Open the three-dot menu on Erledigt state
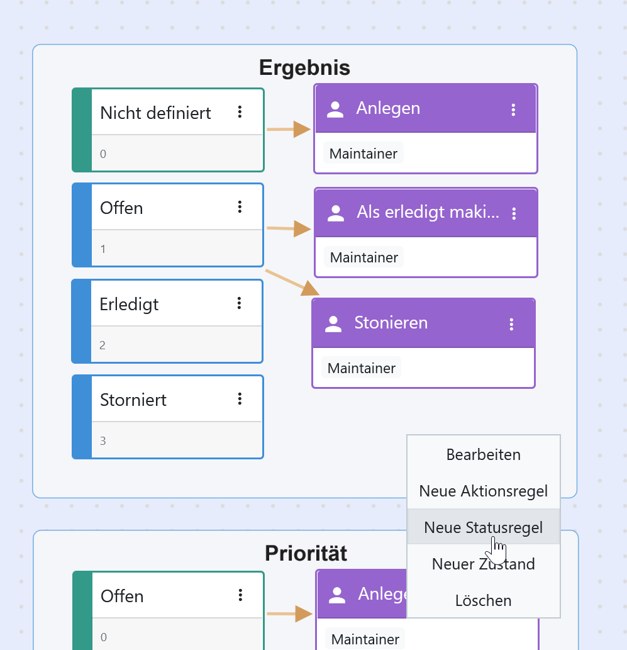 tap(239, 303)
